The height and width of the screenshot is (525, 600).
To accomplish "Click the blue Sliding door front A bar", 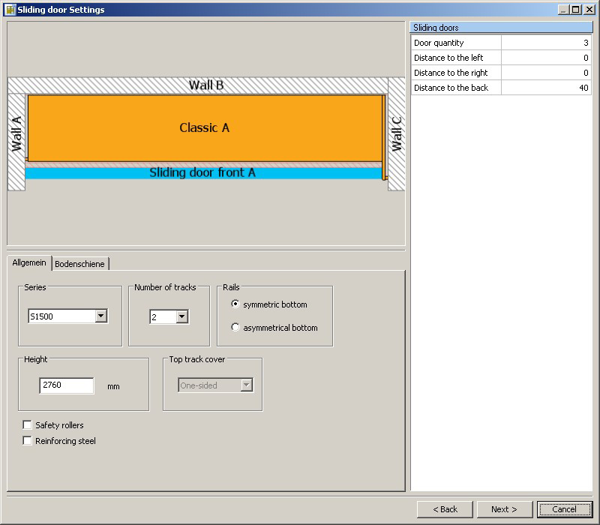I will [202, 172].
